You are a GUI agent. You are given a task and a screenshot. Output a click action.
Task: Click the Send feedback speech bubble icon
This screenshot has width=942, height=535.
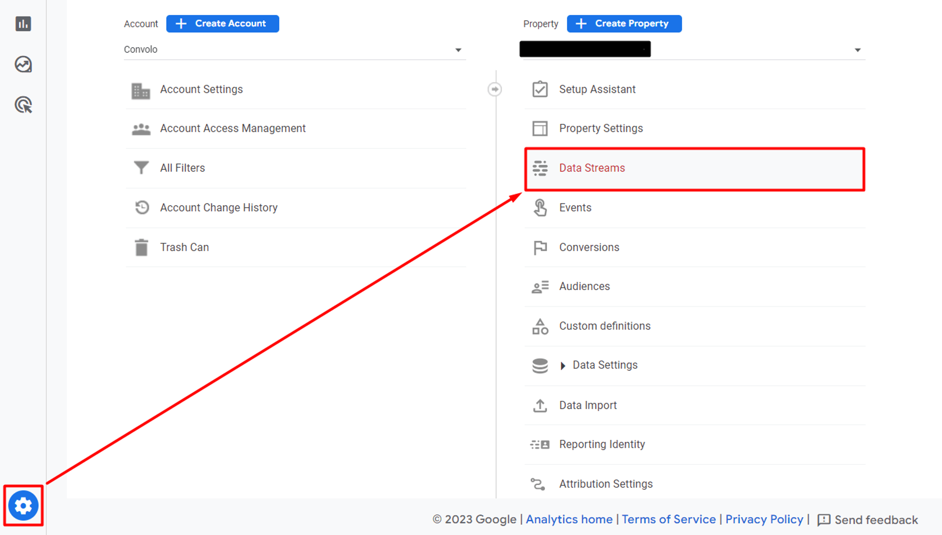[824, 520]
